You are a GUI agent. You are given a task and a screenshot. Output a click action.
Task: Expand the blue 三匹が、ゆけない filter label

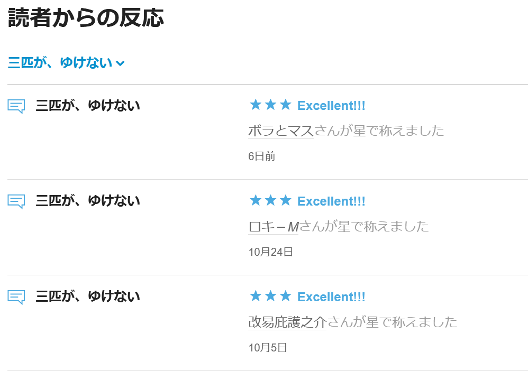[x=60, y=63]
